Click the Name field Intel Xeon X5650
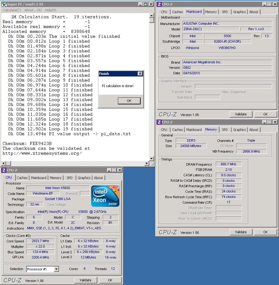 click(58, 188)
